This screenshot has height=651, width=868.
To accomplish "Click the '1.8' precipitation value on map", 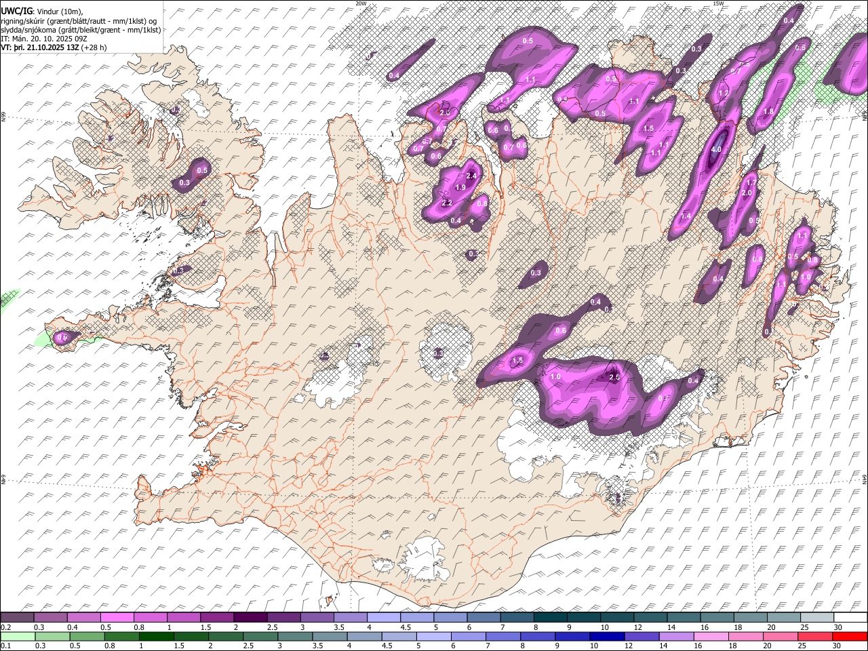I will pyautogui.click(x=768, y=112).
